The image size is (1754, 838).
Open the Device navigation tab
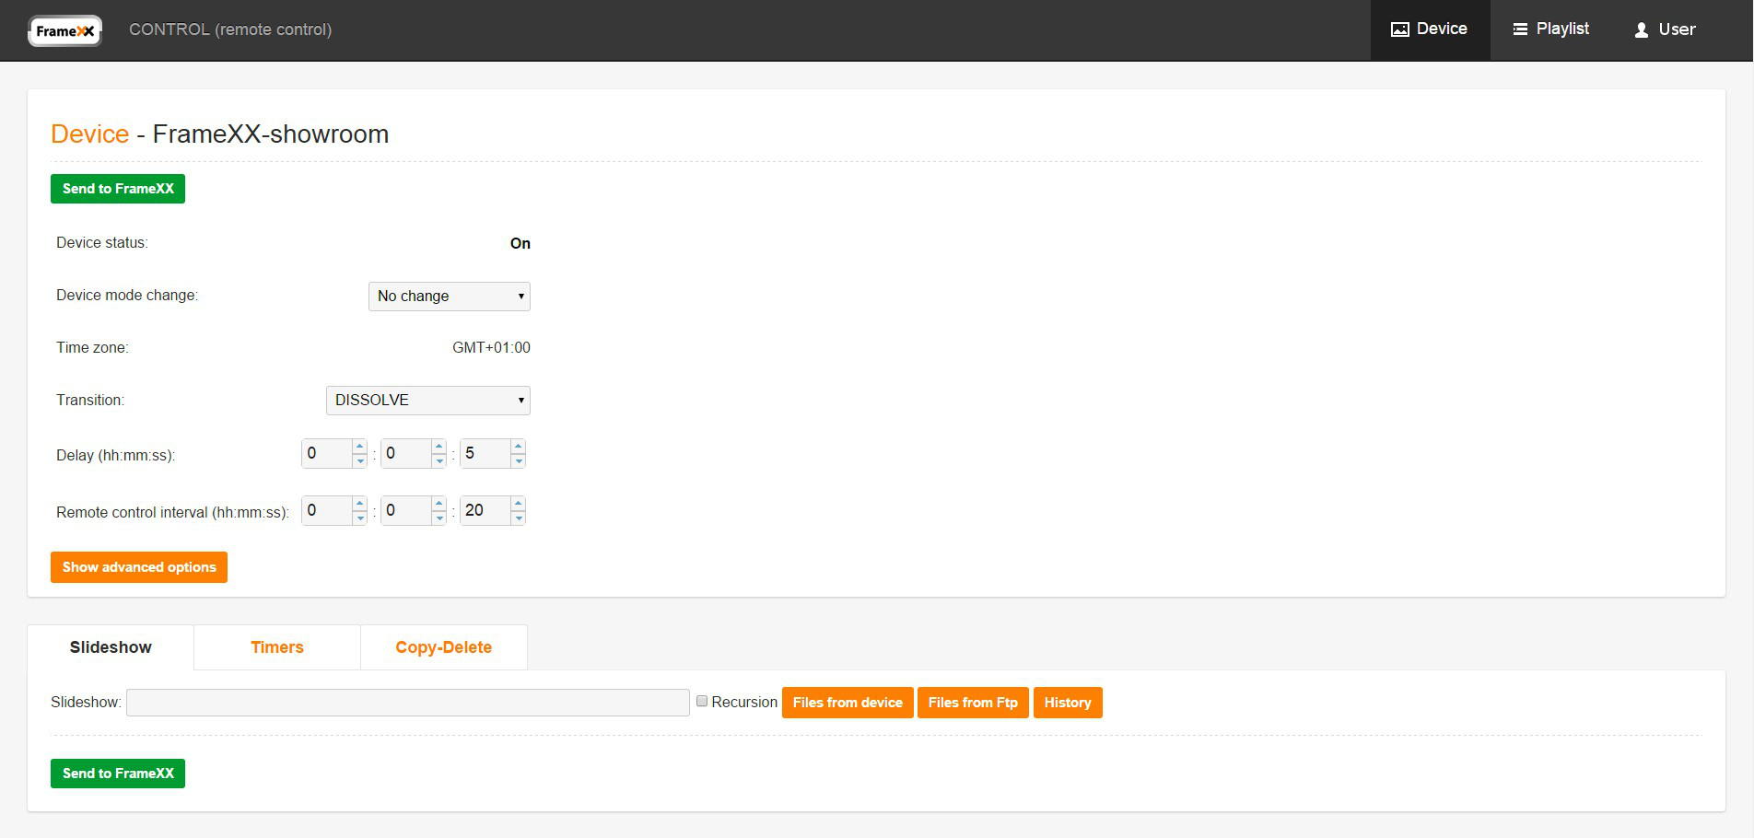pos(1430,29)
